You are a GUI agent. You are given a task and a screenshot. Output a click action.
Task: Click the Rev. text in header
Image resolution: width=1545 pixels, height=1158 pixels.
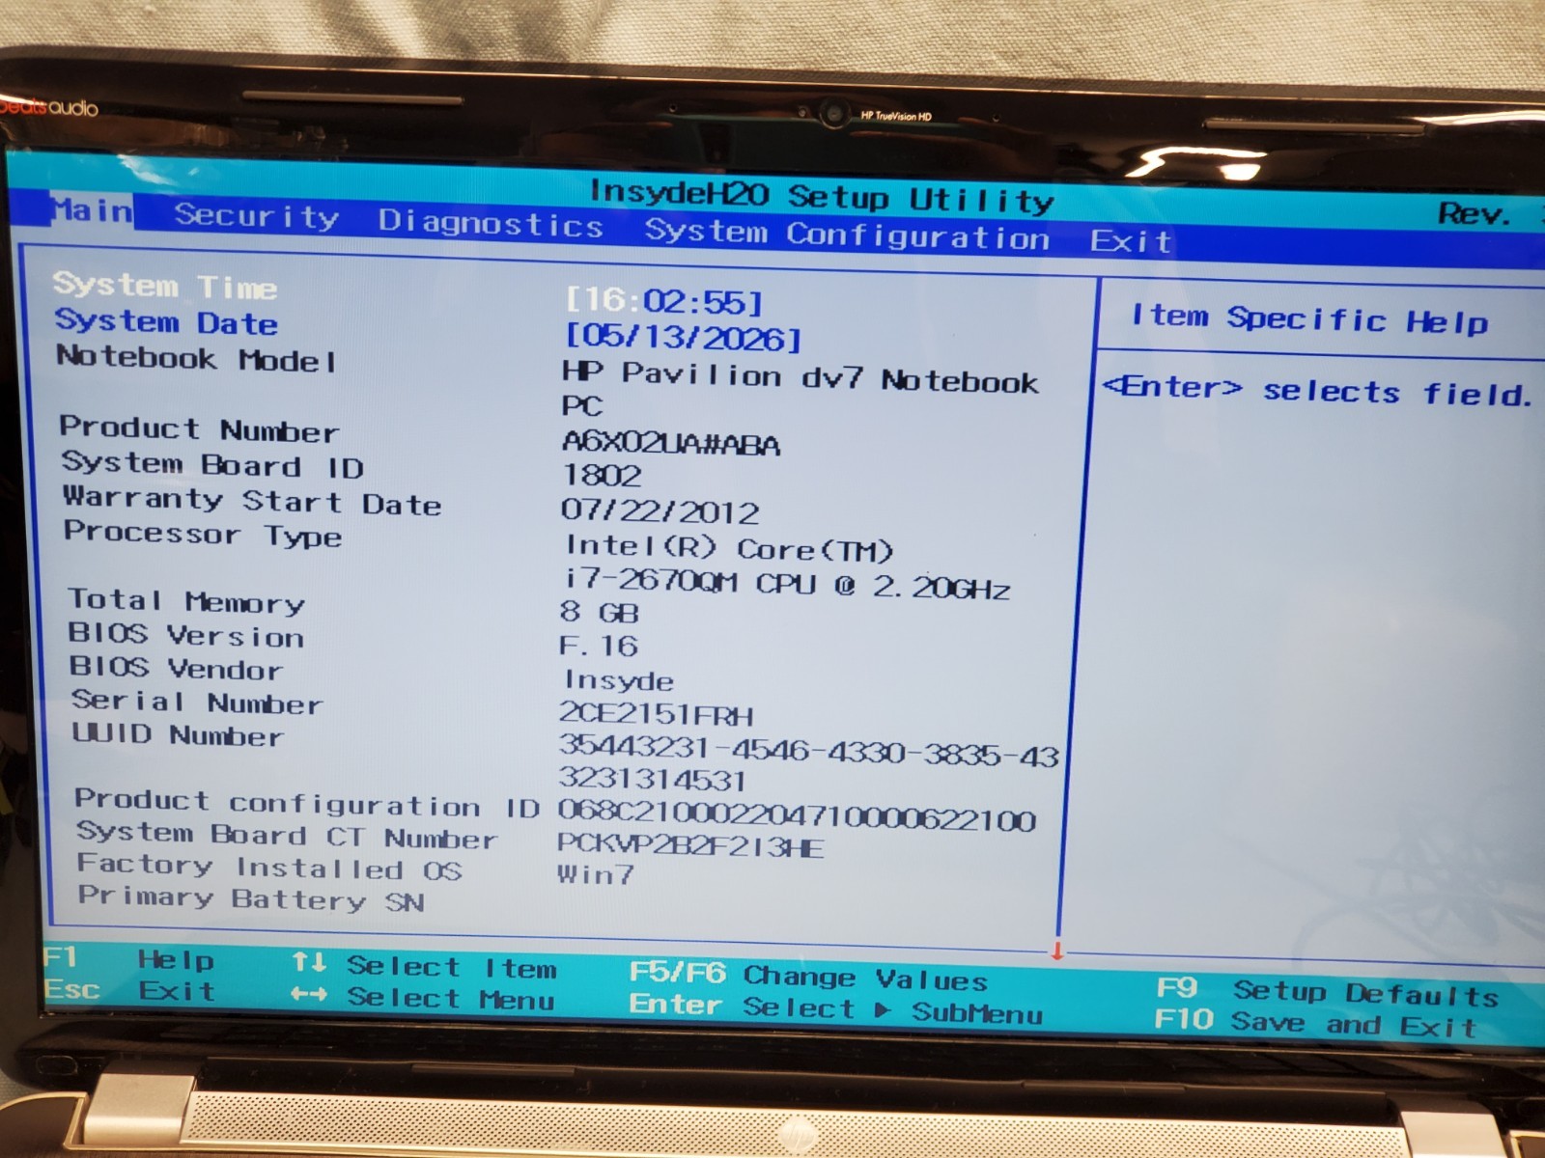click(x=1475, y=213)
